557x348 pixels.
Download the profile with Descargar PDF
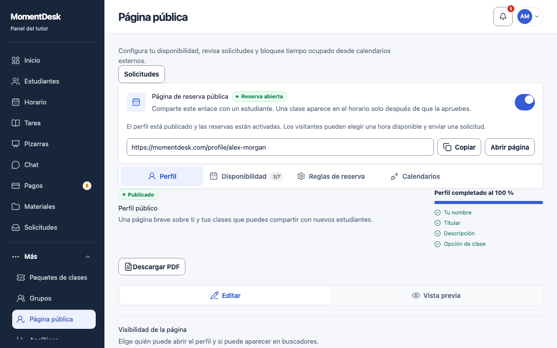coord(152,267)
